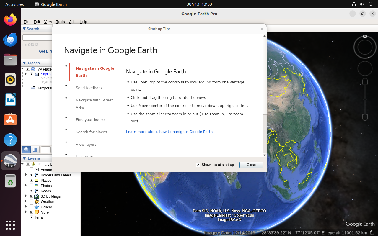The width and height of the screenshot is (378, 236).
Task: Open the Activities overview
Action: point(14,4)
